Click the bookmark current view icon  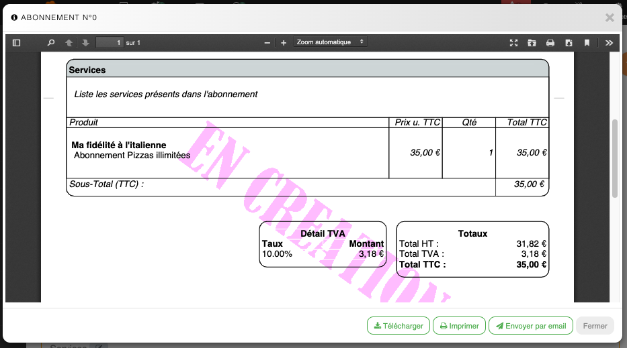587,43
